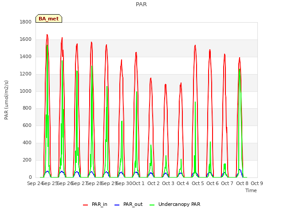Click the blue PAR_out legend swatch
Viewport: 284px width, 213px height.
pos(117,205)
